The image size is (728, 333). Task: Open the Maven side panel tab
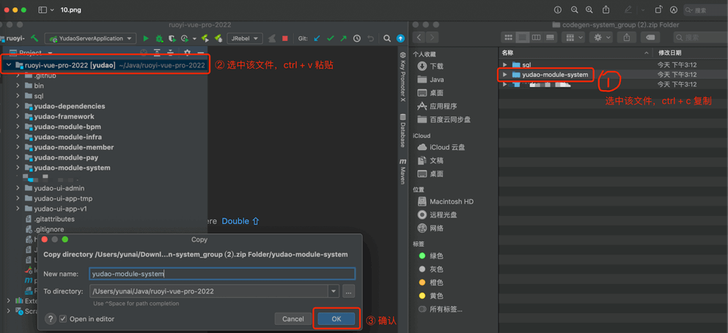[x=402, y=171]
